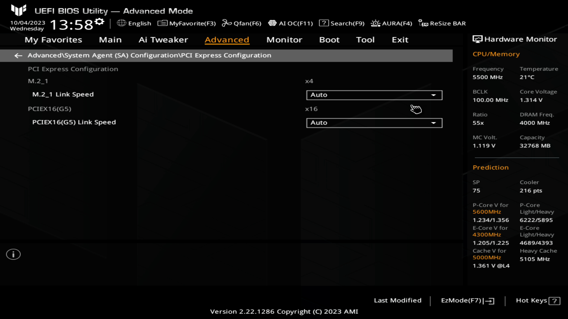Click the 6222/5895 P-Core value
Image resolution: width=568 pixels, height=319 pixels.
pos(536,220)
